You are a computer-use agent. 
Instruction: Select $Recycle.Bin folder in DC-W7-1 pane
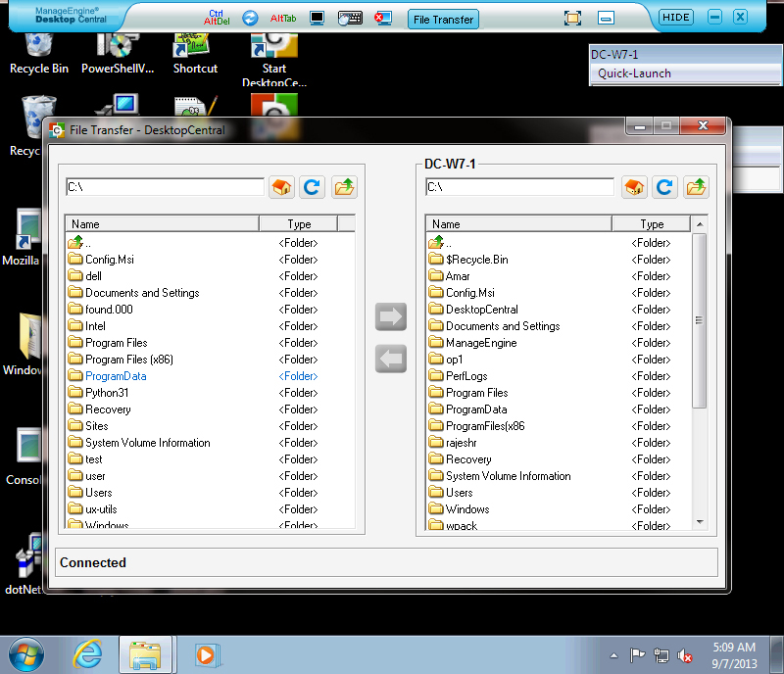[x=559, y=260]
